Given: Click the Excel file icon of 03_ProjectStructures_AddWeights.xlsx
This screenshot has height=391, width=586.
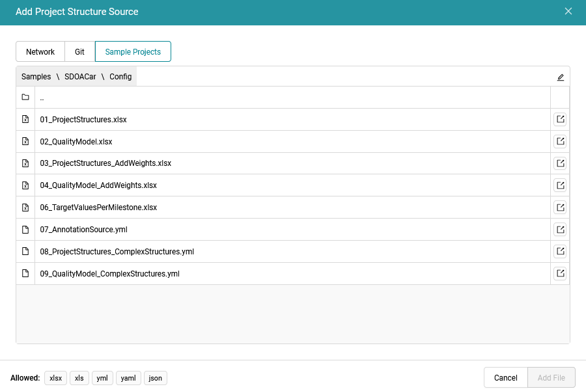Looking at the screenshot, I should (25, 163).
